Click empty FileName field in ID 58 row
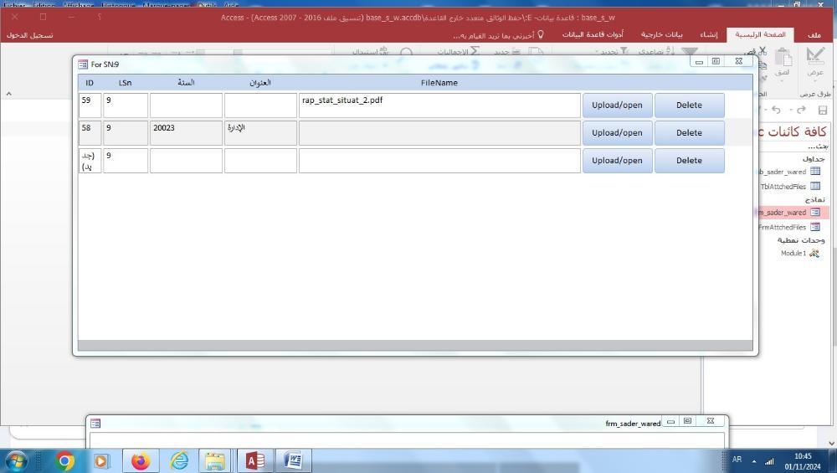Viewport: 837px width, 473px height. click(x=439, y=133)
